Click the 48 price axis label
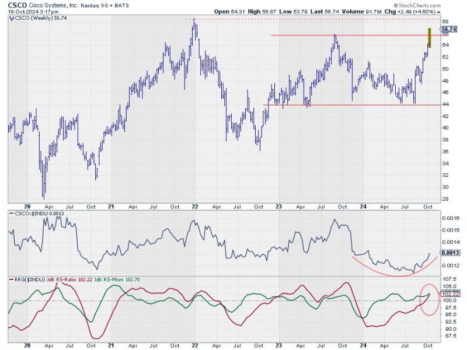This screenshot has height=350, width=467. point(445,81)
